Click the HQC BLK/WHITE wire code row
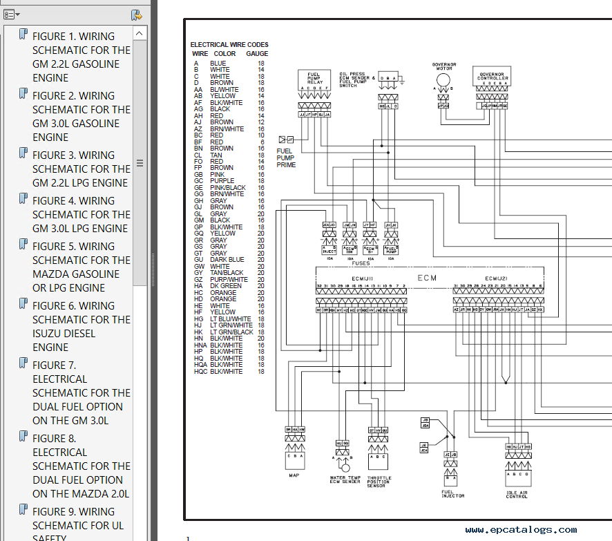The width and height of the screenshot is (612, 541). 229,372
